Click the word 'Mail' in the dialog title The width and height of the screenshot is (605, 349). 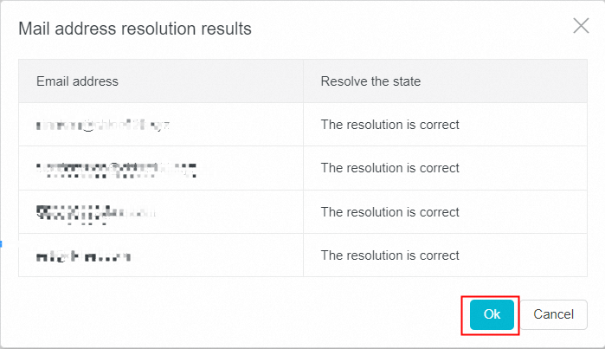[x=34, y=29]
